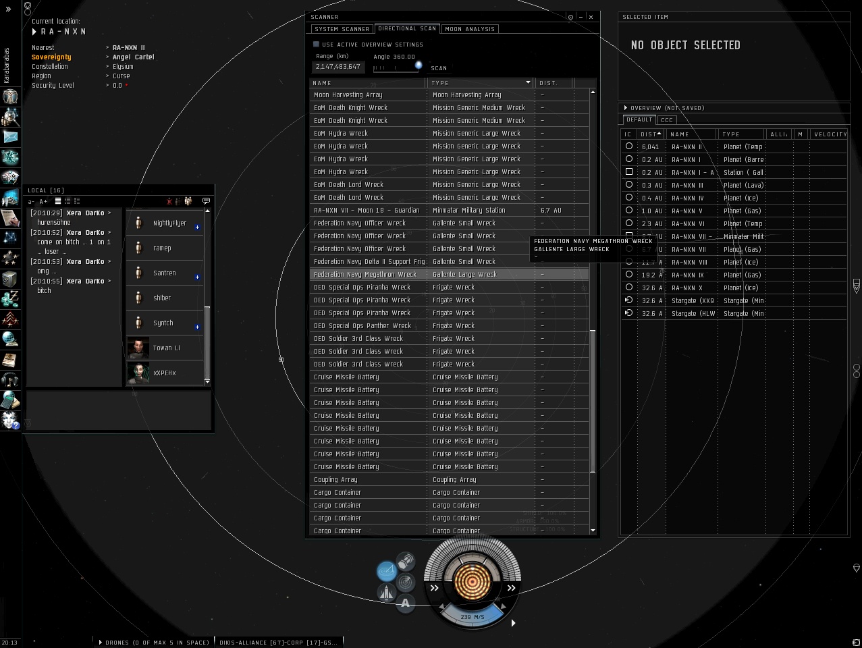Open the arrow beside Nearest RA-NXN II
Screen dimensions: 862x648
pos(107,48)
